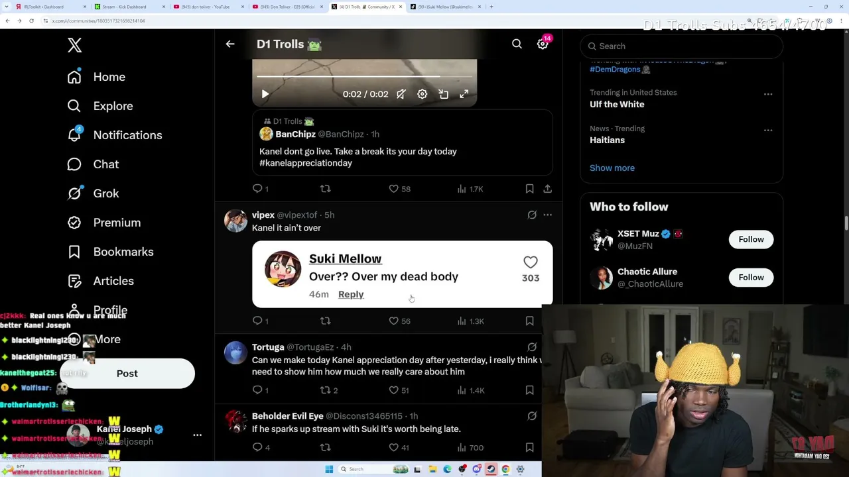Reply to the BanChipz quote post

260,189
